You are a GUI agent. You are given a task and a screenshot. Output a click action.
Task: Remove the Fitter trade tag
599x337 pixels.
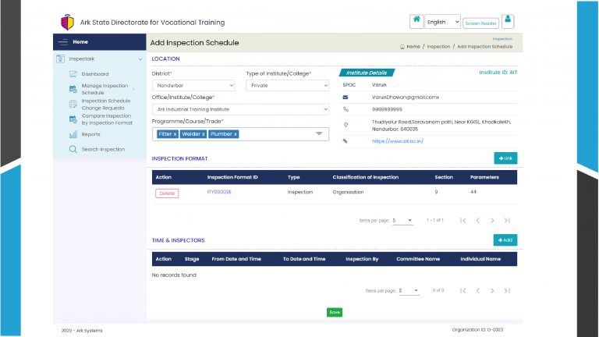pos(175,134)
